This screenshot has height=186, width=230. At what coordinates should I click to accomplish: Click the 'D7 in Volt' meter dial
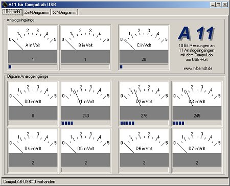point(197,142)
